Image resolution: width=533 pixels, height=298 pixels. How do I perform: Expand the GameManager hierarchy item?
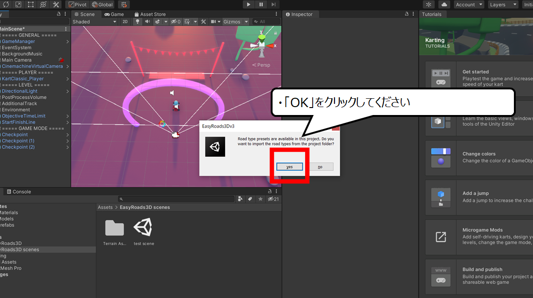click(x=68, y=41)
